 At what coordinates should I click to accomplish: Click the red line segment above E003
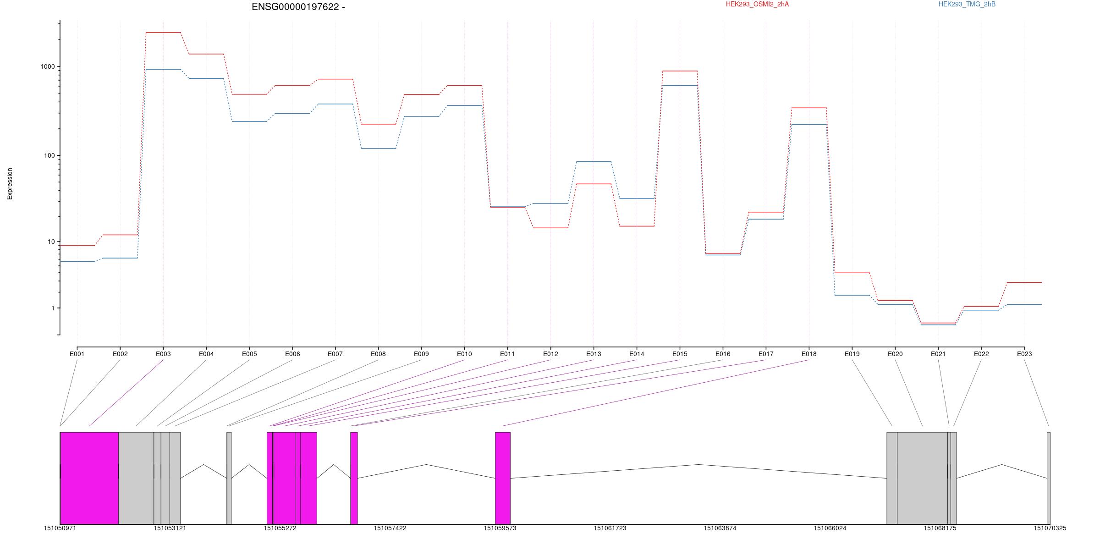point(163,33)
